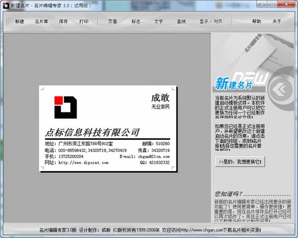Click the app logo icon in title bar
This screenshot has height=238, width=298.
click(6, 5)
